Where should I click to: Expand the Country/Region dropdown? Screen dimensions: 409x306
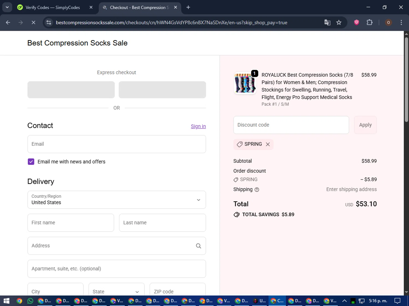[x=117, y=200]
